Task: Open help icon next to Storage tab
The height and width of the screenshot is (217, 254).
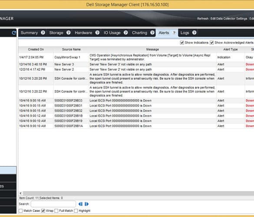Action: point(69,32)
